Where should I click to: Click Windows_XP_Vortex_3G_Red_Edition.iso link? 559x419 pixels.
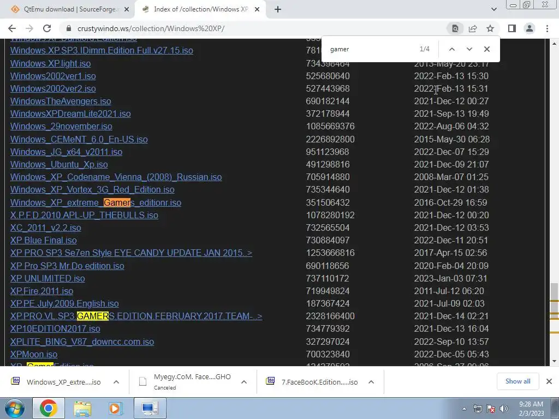[x=92, y=189]
